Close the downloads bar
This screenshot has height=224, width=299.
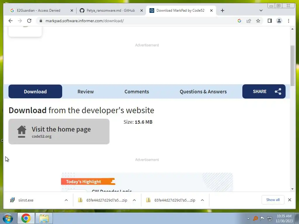point(289,200)
